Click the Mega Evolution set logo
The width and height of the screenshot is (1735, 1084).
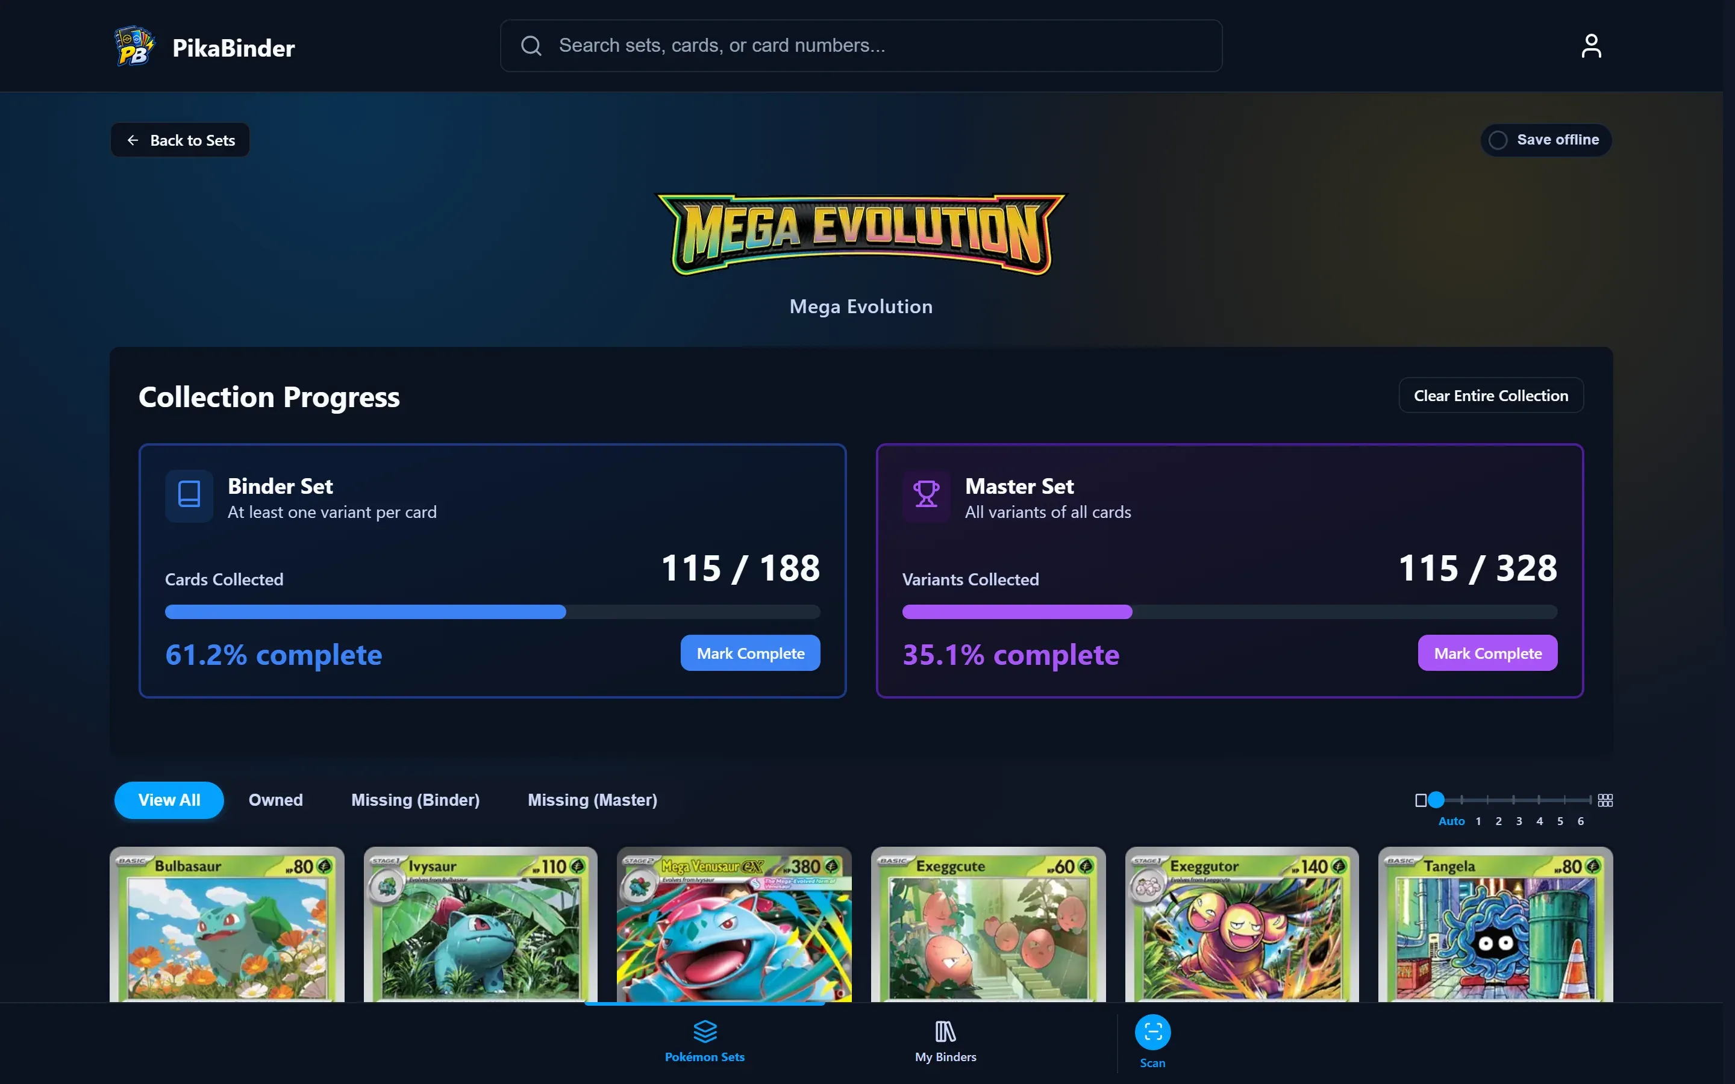pyautogui.click(x=861, y=234)
